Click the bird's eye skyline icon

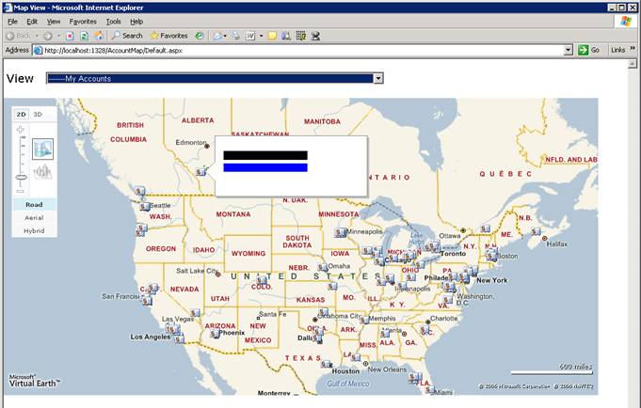click(42, 172)
